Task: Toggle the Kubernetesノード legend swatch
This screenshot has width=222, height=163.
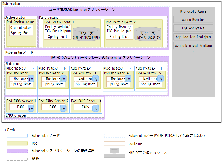Action: point(17,136)
